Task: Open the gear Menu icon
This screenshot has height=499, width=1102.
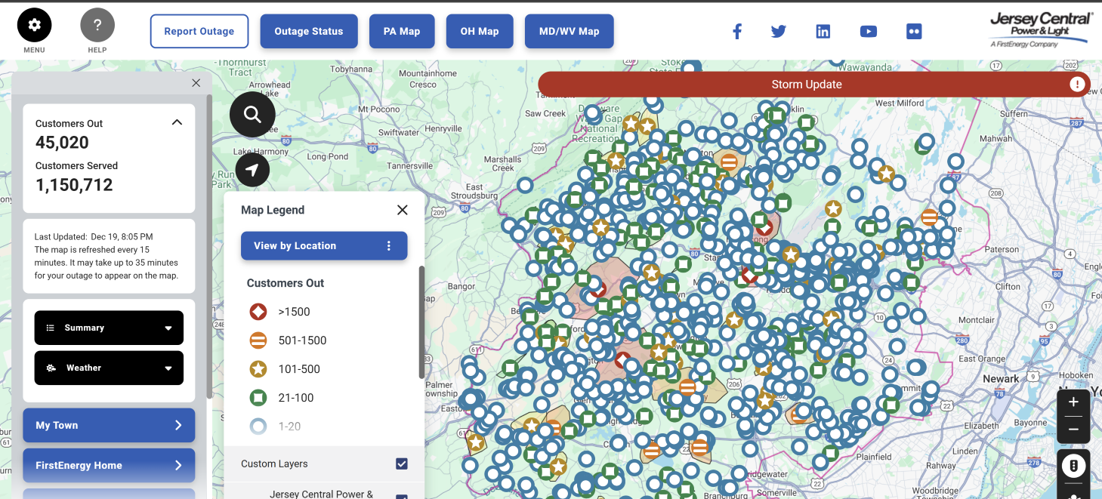Action: pyautogui.click(x=34, y=26)
